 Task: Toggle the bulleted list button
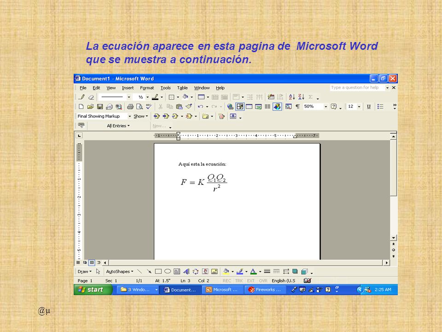(380, 107)
